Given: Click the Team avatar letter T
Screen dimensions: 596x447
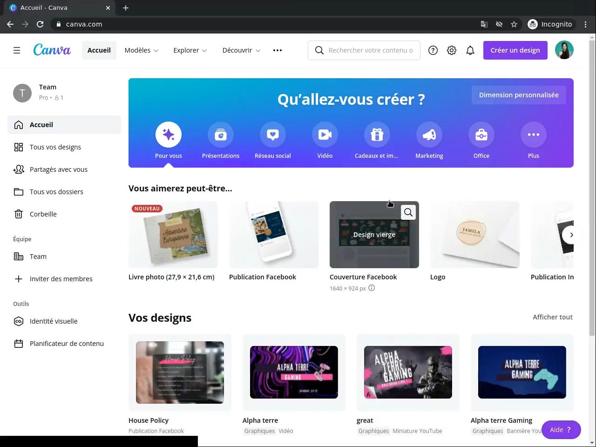Looking at the screenshot, I should pos(22,93).
